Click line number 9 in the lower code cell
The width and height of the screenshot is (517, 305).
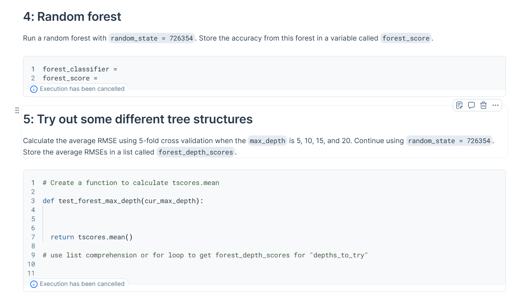[x=33, y=255]
